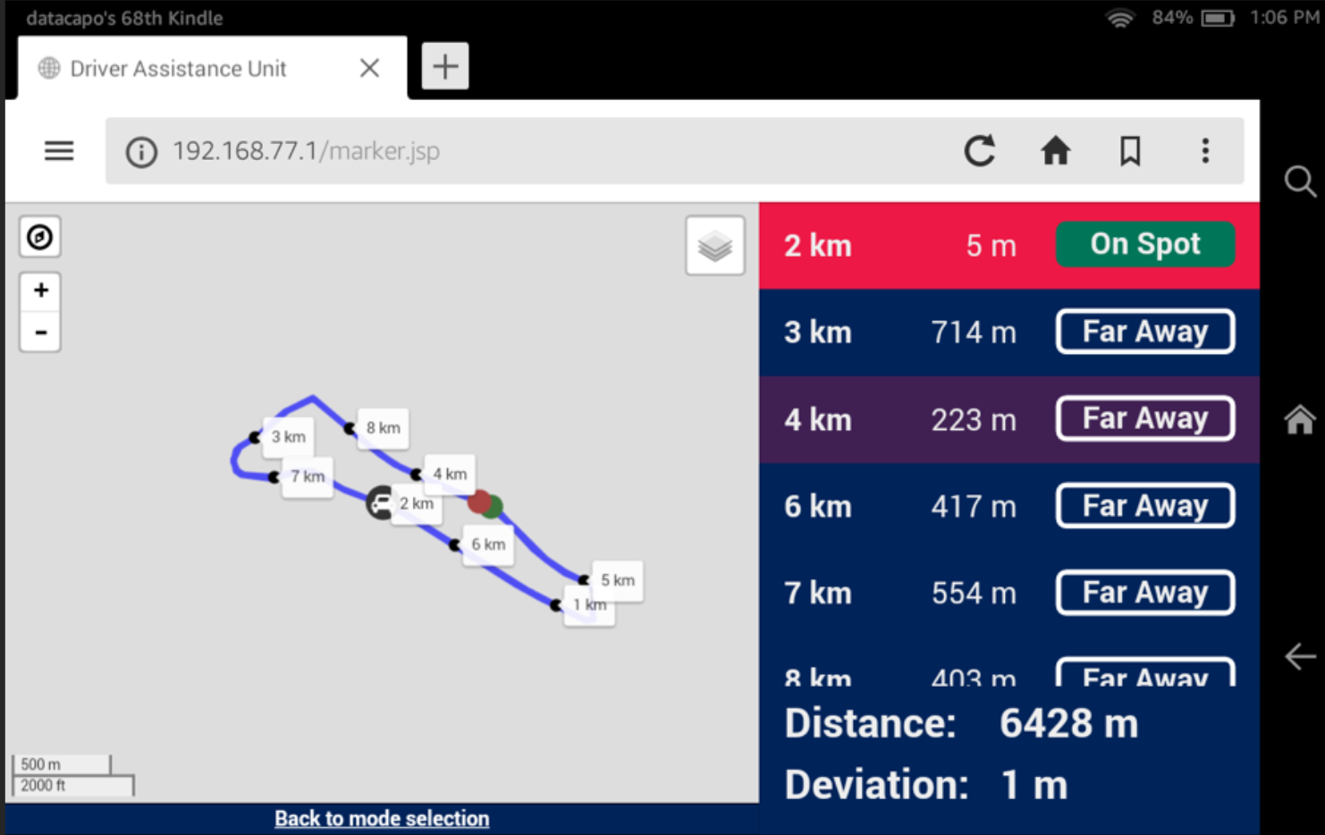Bookmark this page
The image size is (1325, 835).
click(1130, 151)
